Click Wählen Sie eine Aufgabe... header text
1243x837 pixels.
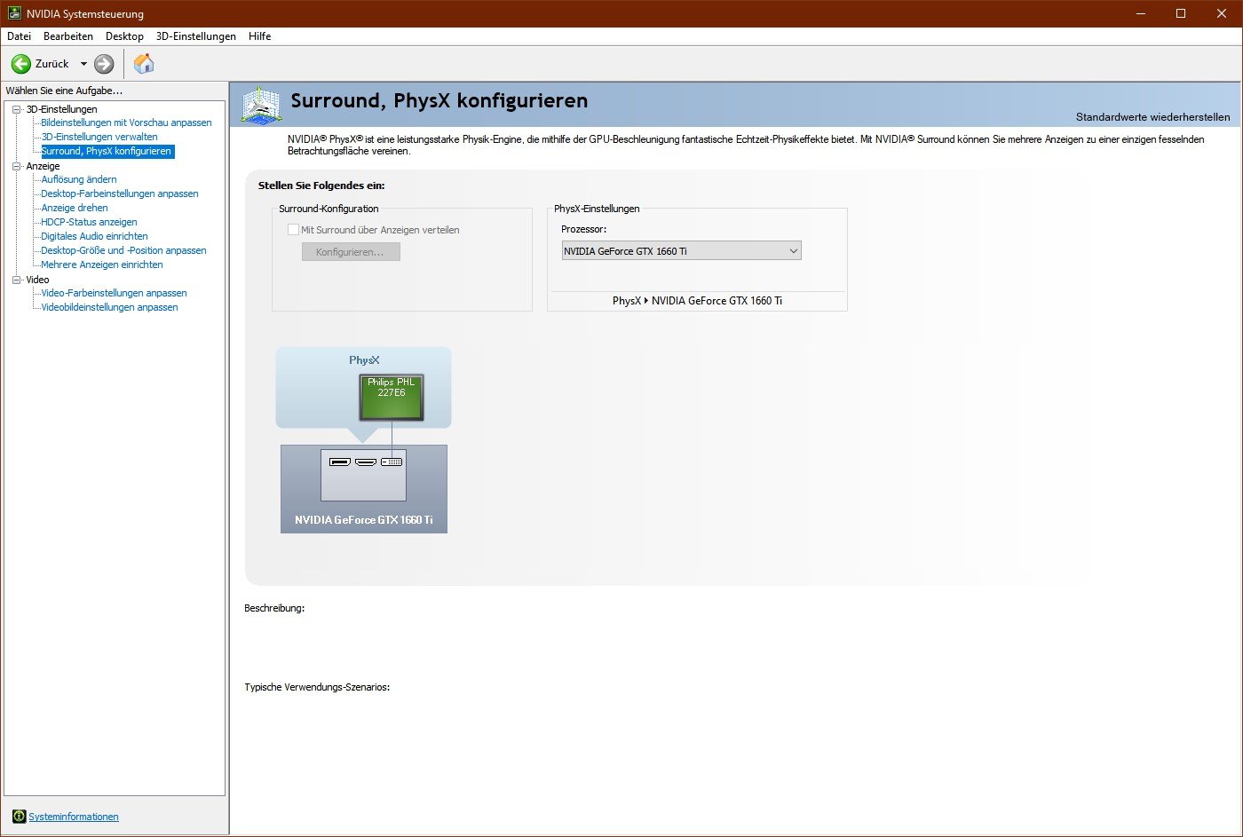point(64,91)
